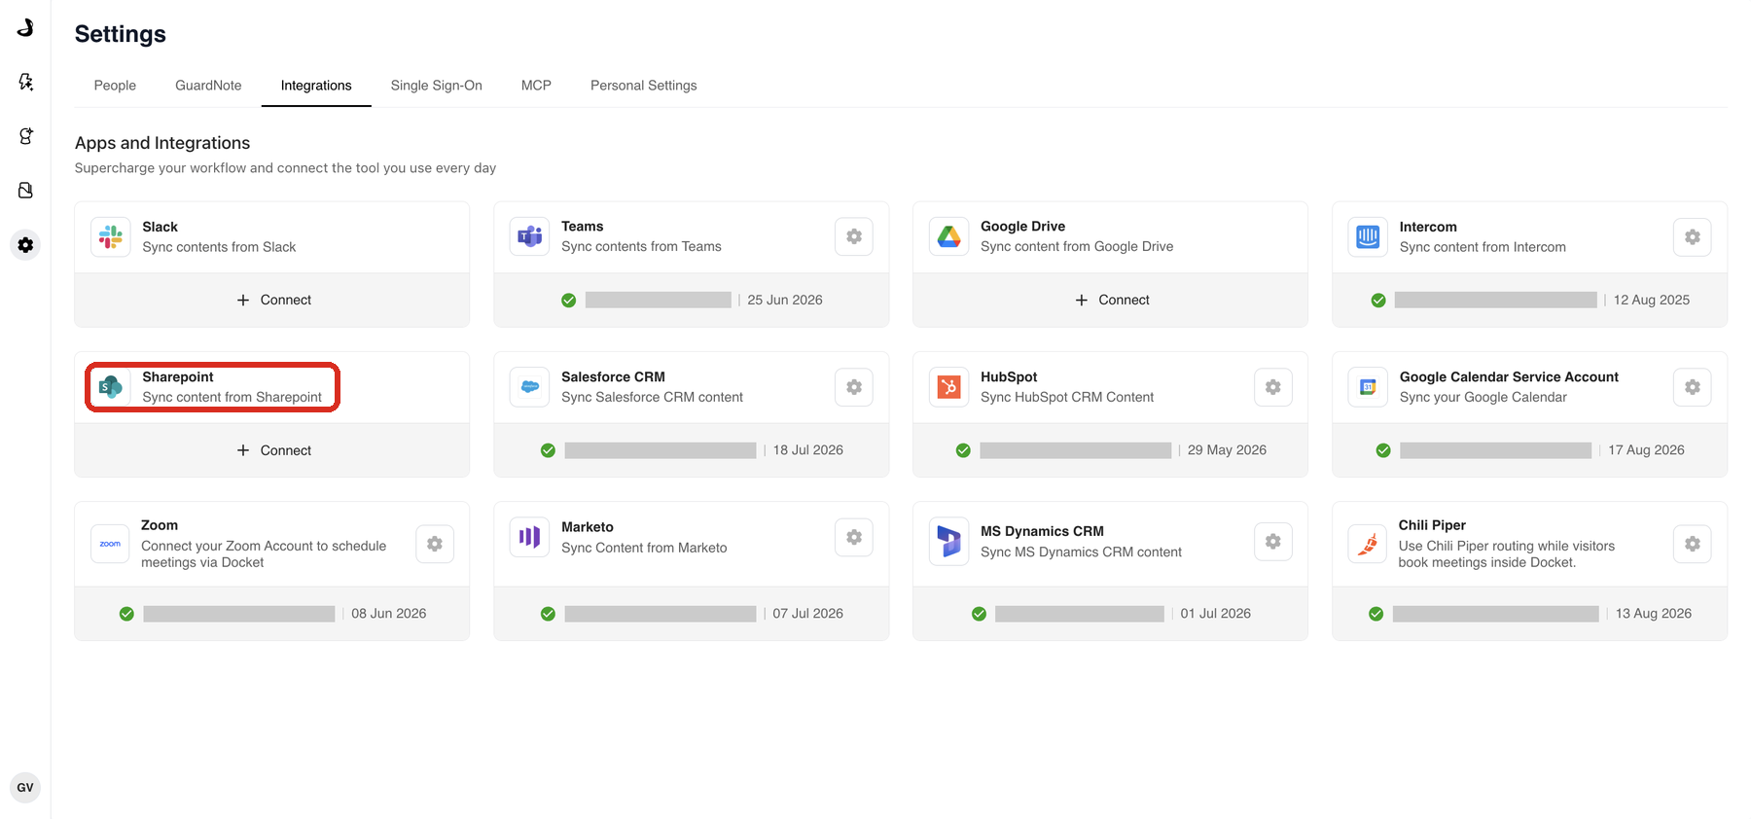
Task: Connect the Google Drive integration
Action: (x=1111, y=300)
